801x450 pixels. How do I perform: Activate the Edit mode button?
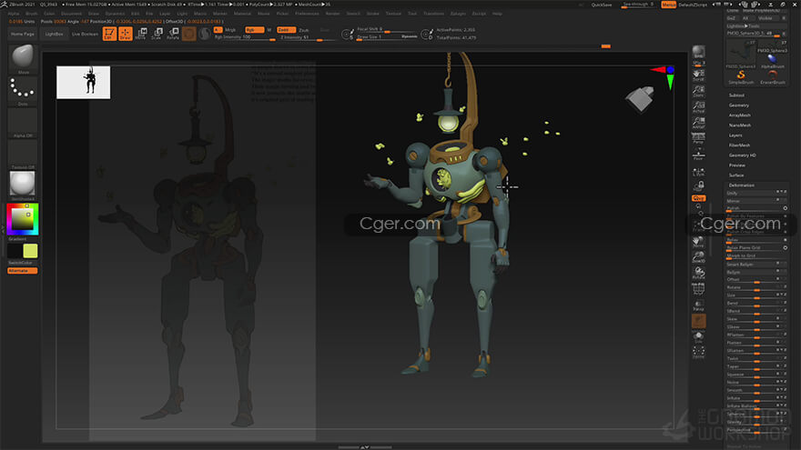108,34
